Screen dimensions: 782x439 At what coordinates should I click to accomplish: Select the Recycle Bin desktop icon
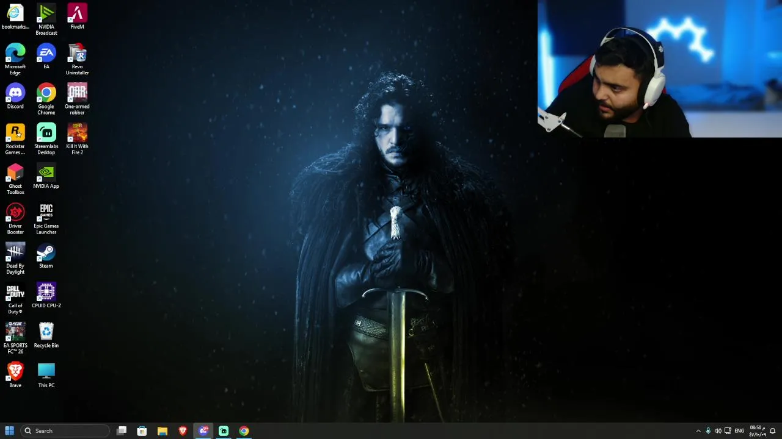(x=46, y=335)
